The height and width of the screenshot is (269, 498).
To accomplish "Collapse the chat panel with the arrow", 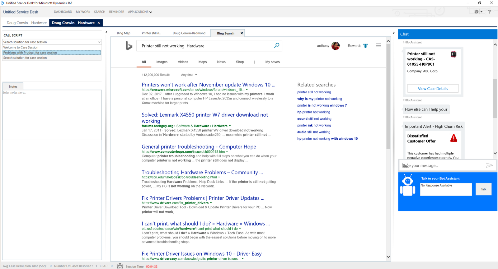I will coord(394,33).
